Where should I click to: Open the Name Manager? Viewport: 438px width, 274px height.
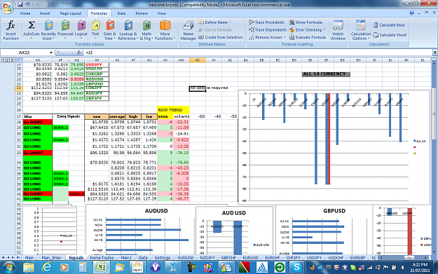click(x=189, y=30)
